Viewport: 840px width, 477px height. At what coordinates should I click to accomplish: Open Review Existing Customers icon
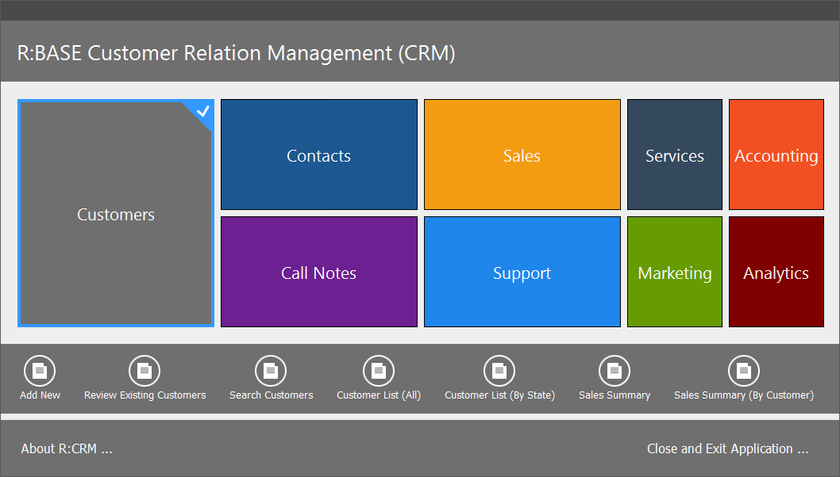(144, 371)
